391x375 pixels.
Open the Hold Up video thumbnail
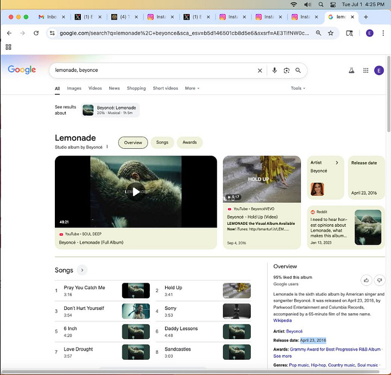point(262,179)
